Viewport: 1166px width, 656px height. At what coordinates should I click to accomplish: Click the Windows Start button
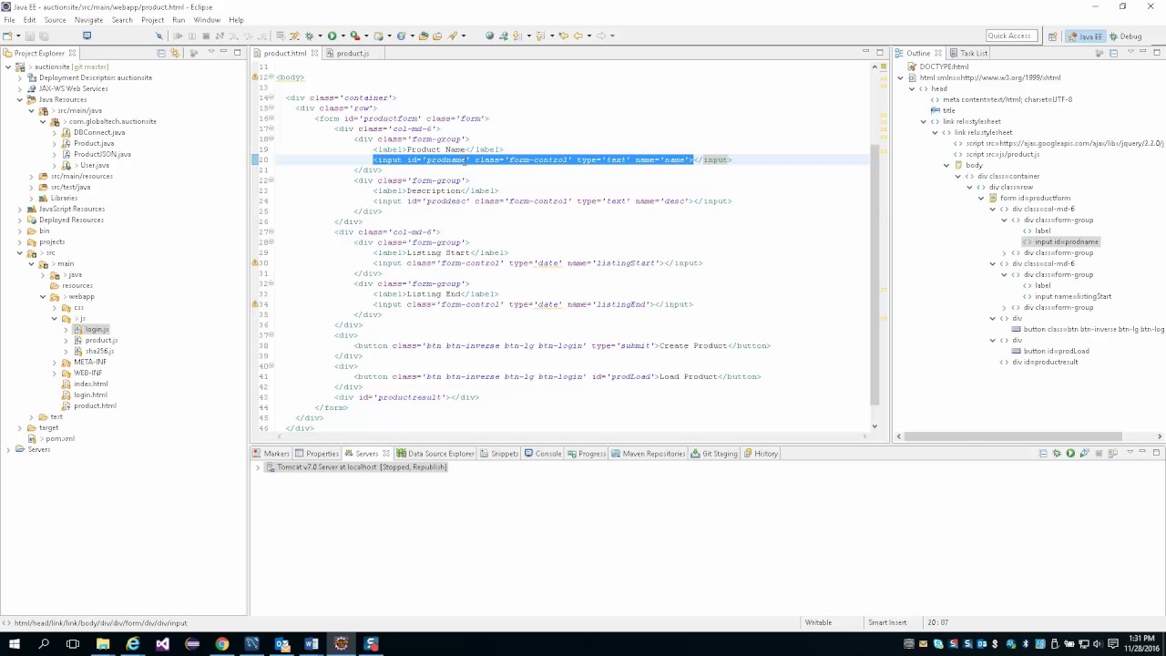click(14, 644)
